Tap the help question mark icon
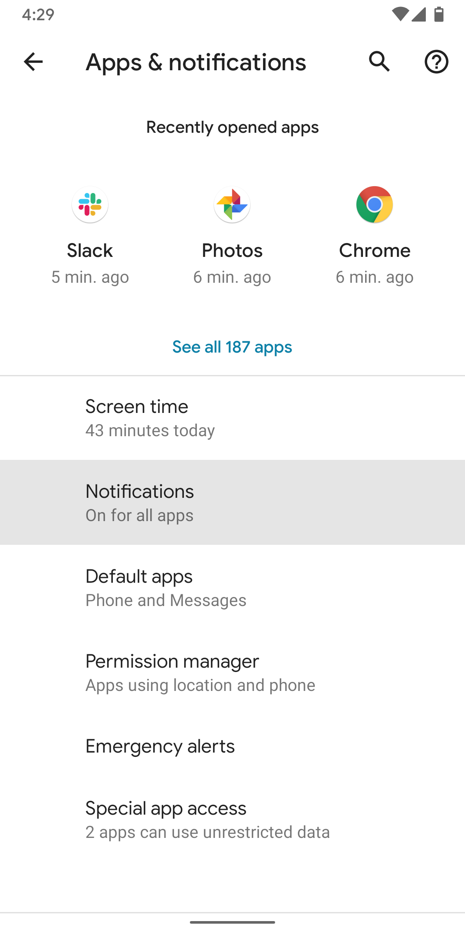 coord(436,62)
